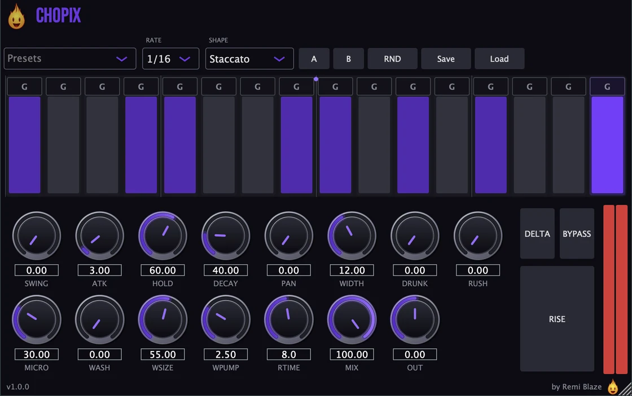Click the OUT value field 0.00
632x396 pixels.
[x=415, y=354]
